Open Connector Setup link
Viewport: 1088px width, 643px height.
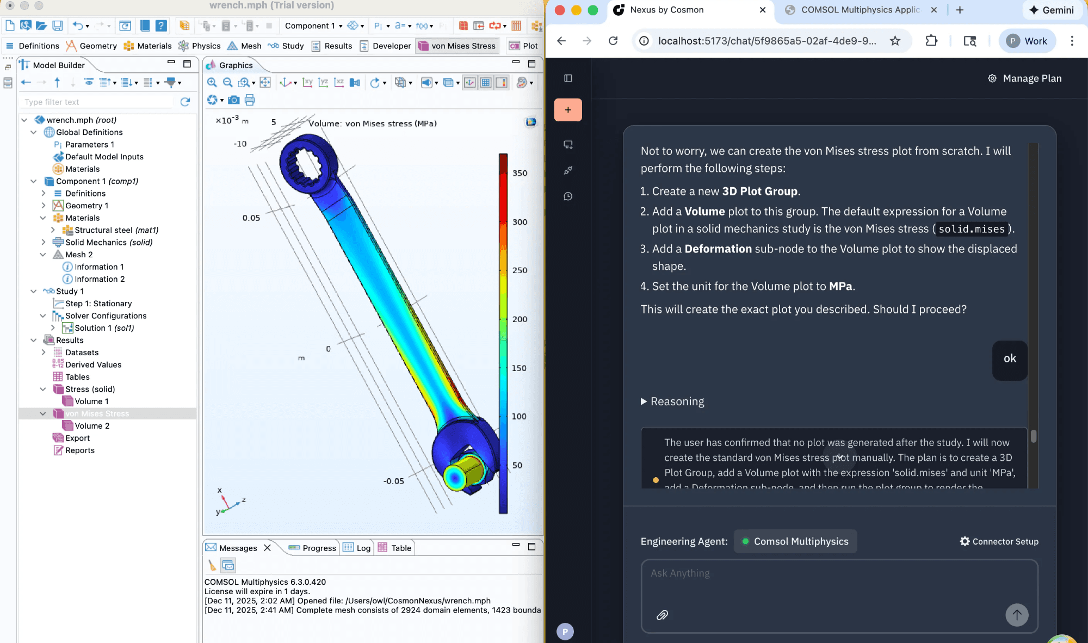pyautogui.click(x=999, y=541)
